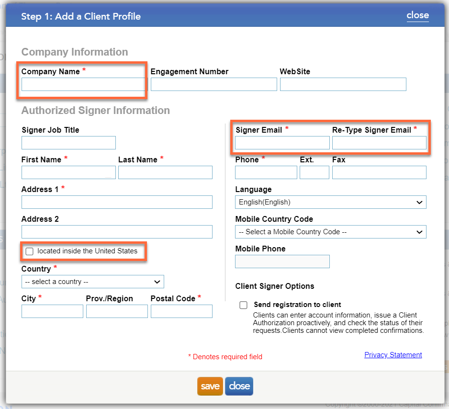449x409 pixels.
Task: Select the WebSite text field
Action: click(343, 85)
